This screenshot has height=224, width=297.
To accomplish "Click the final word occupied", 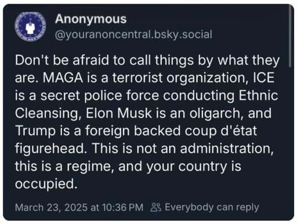I will pos(46,184).
